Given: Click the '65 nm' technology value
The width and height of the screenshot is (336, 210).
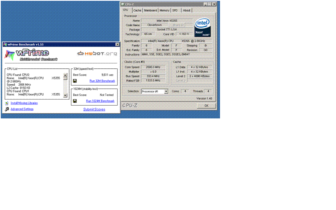Looking at the screenshot, I should point(148,34).
